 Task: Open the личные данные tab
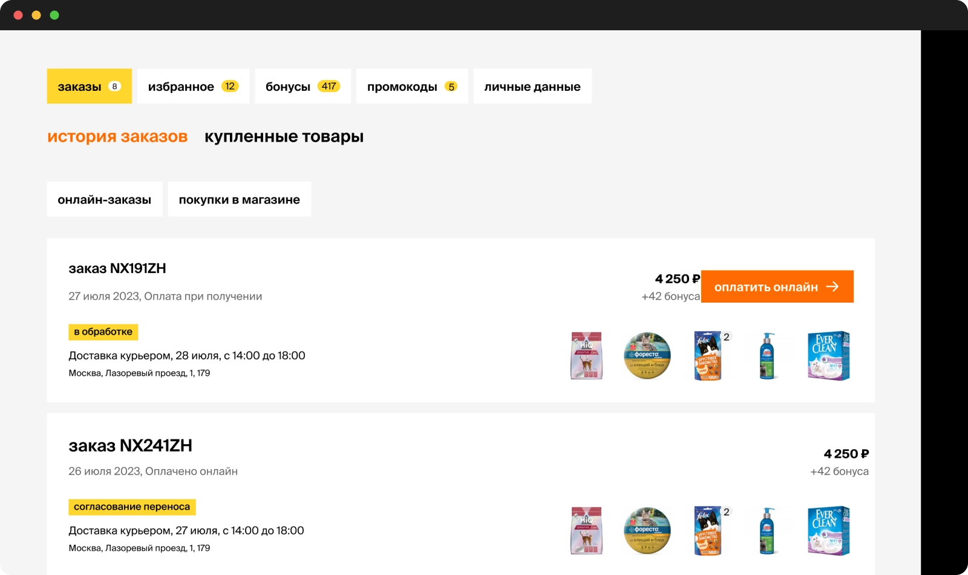(x=532, y=87)
